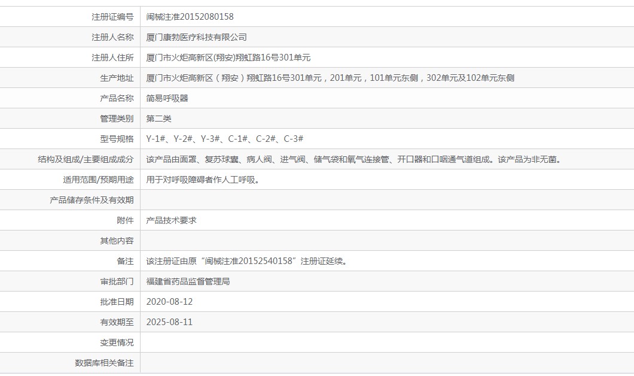
Task: Click the 数据库相关备注 label
Action: click(x=104, y=363)
